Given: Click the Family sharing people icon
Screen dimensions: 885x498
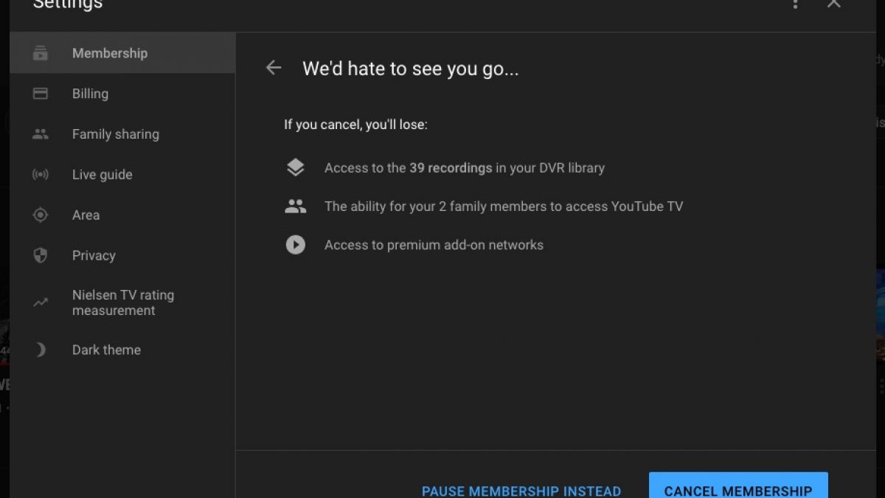Looking at the screenshot, I should pyautogui.click(x=41, y=134).
